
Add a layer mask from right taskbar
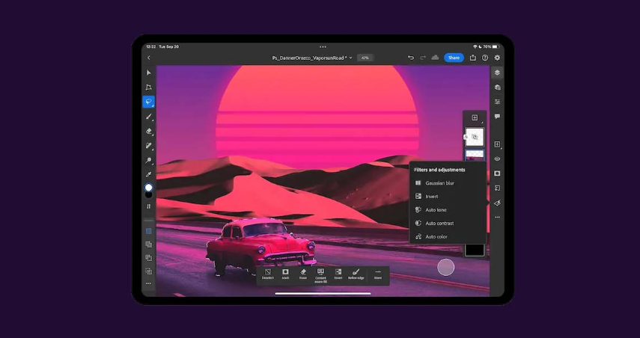497,173
